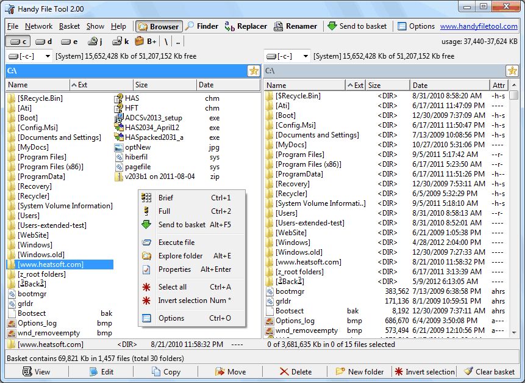Viewport: 525px width, 383px height.
Task: Open the Replacer tool
Action: (246, 26)
